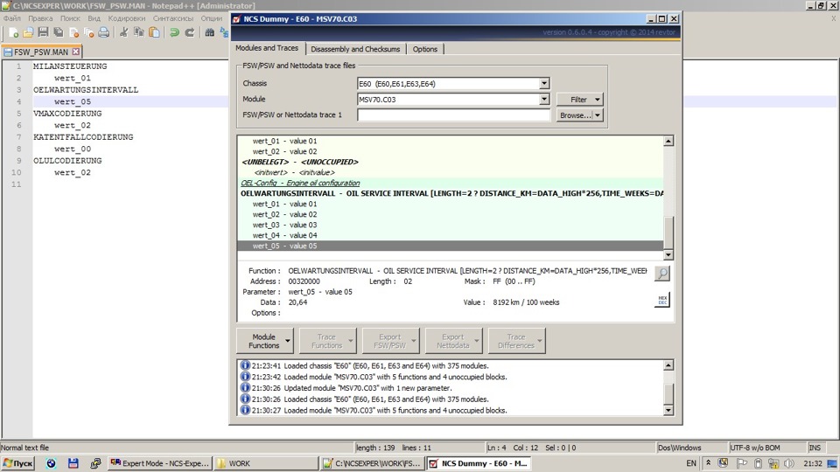Click the parameter list scroll-down arrow
840x472 pixels.
[668, 254]
